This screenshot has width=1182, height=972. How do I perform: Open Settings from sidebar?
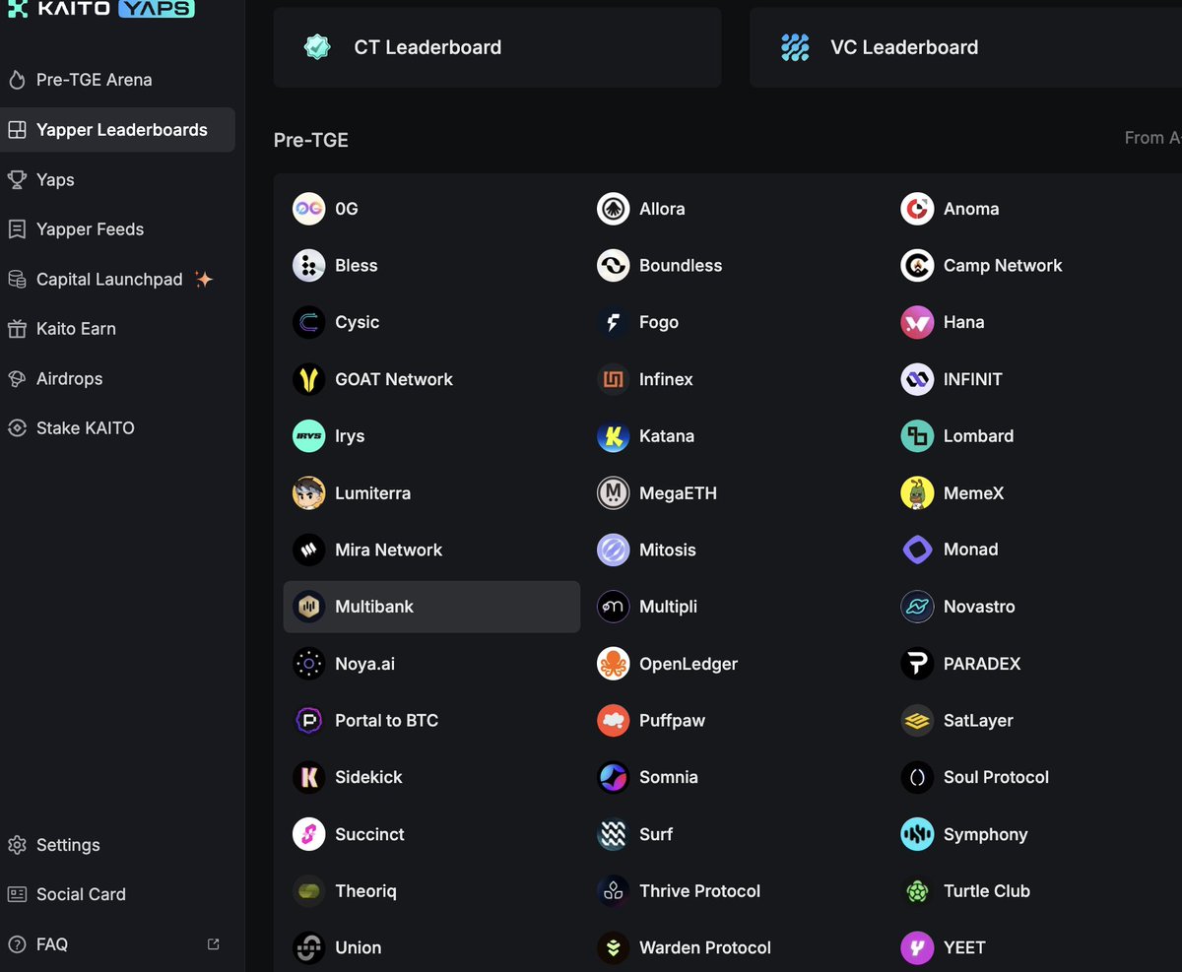pos(117,845)
